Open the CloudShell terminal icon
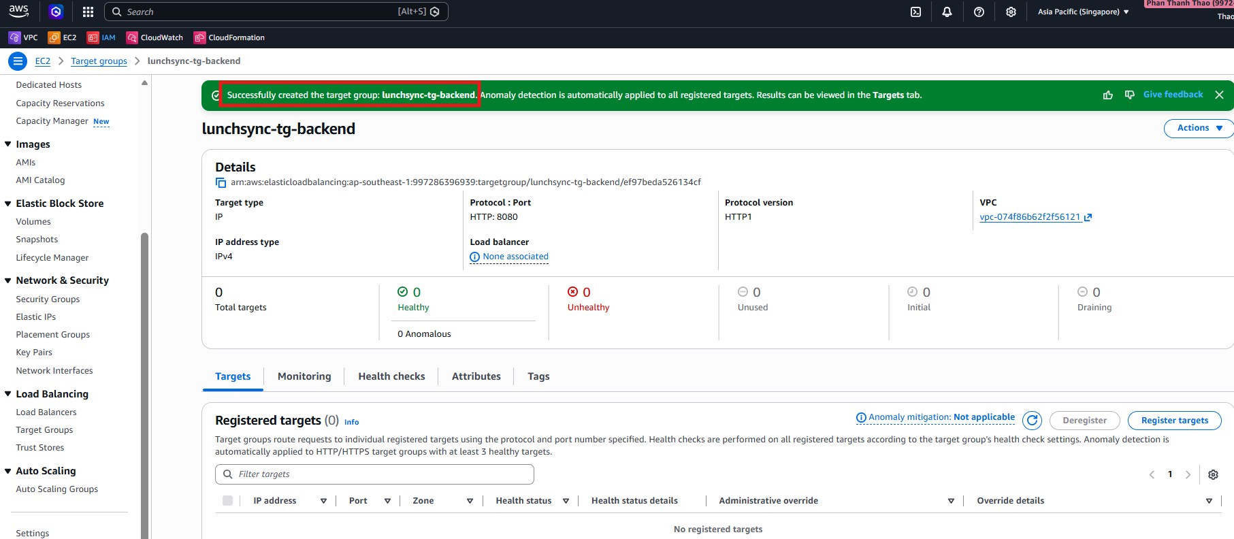Image resolution: width=1234 pixels, height=539 pixels. (x=915, y=12)
